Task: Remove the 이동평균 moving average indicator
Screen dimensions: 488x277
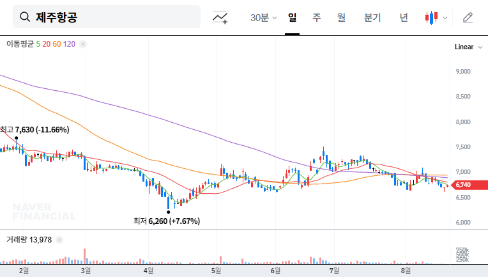Action: (x=83, y=44)
